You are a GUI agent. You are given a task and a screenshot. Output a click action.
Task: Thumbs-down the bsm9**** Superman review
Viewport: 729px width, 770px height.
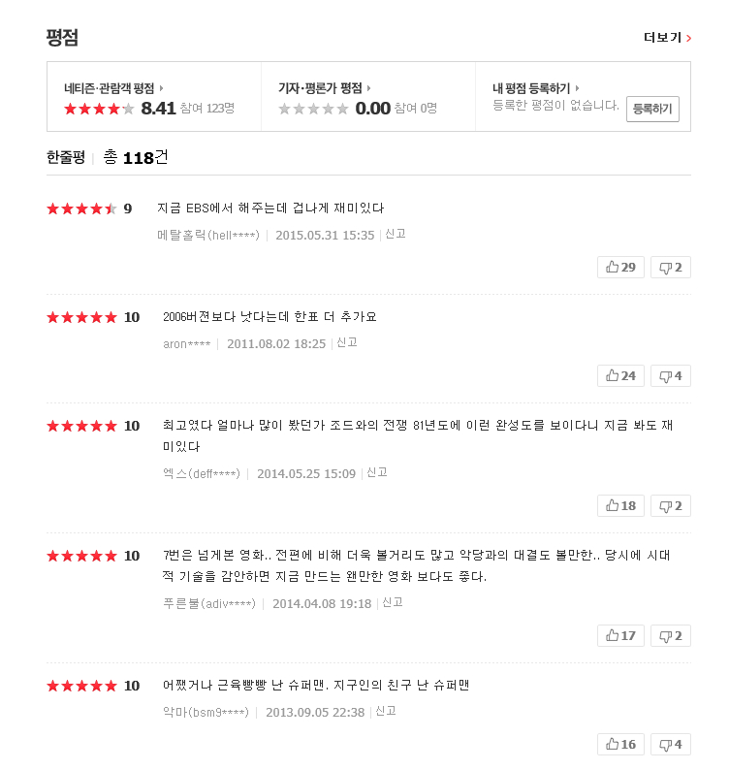671,744
